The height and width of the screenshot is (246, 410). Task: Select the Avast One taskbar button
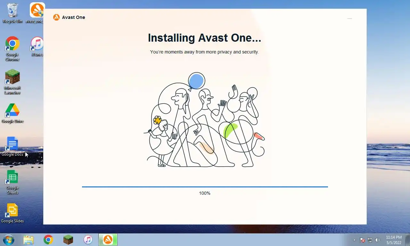tap(108, 240)
